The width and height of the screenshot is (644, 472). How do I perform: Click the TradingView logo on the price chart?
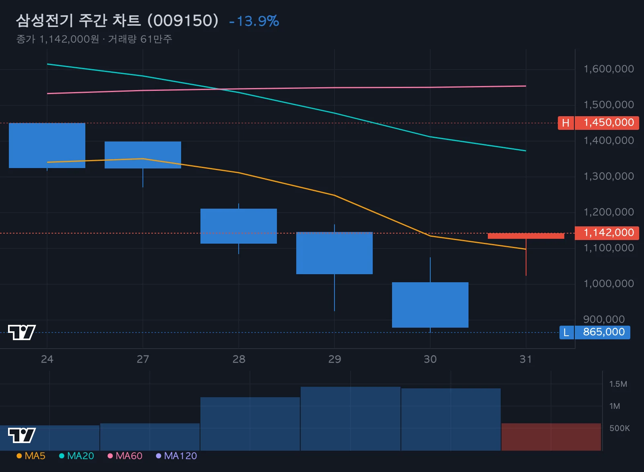(22, 332)
